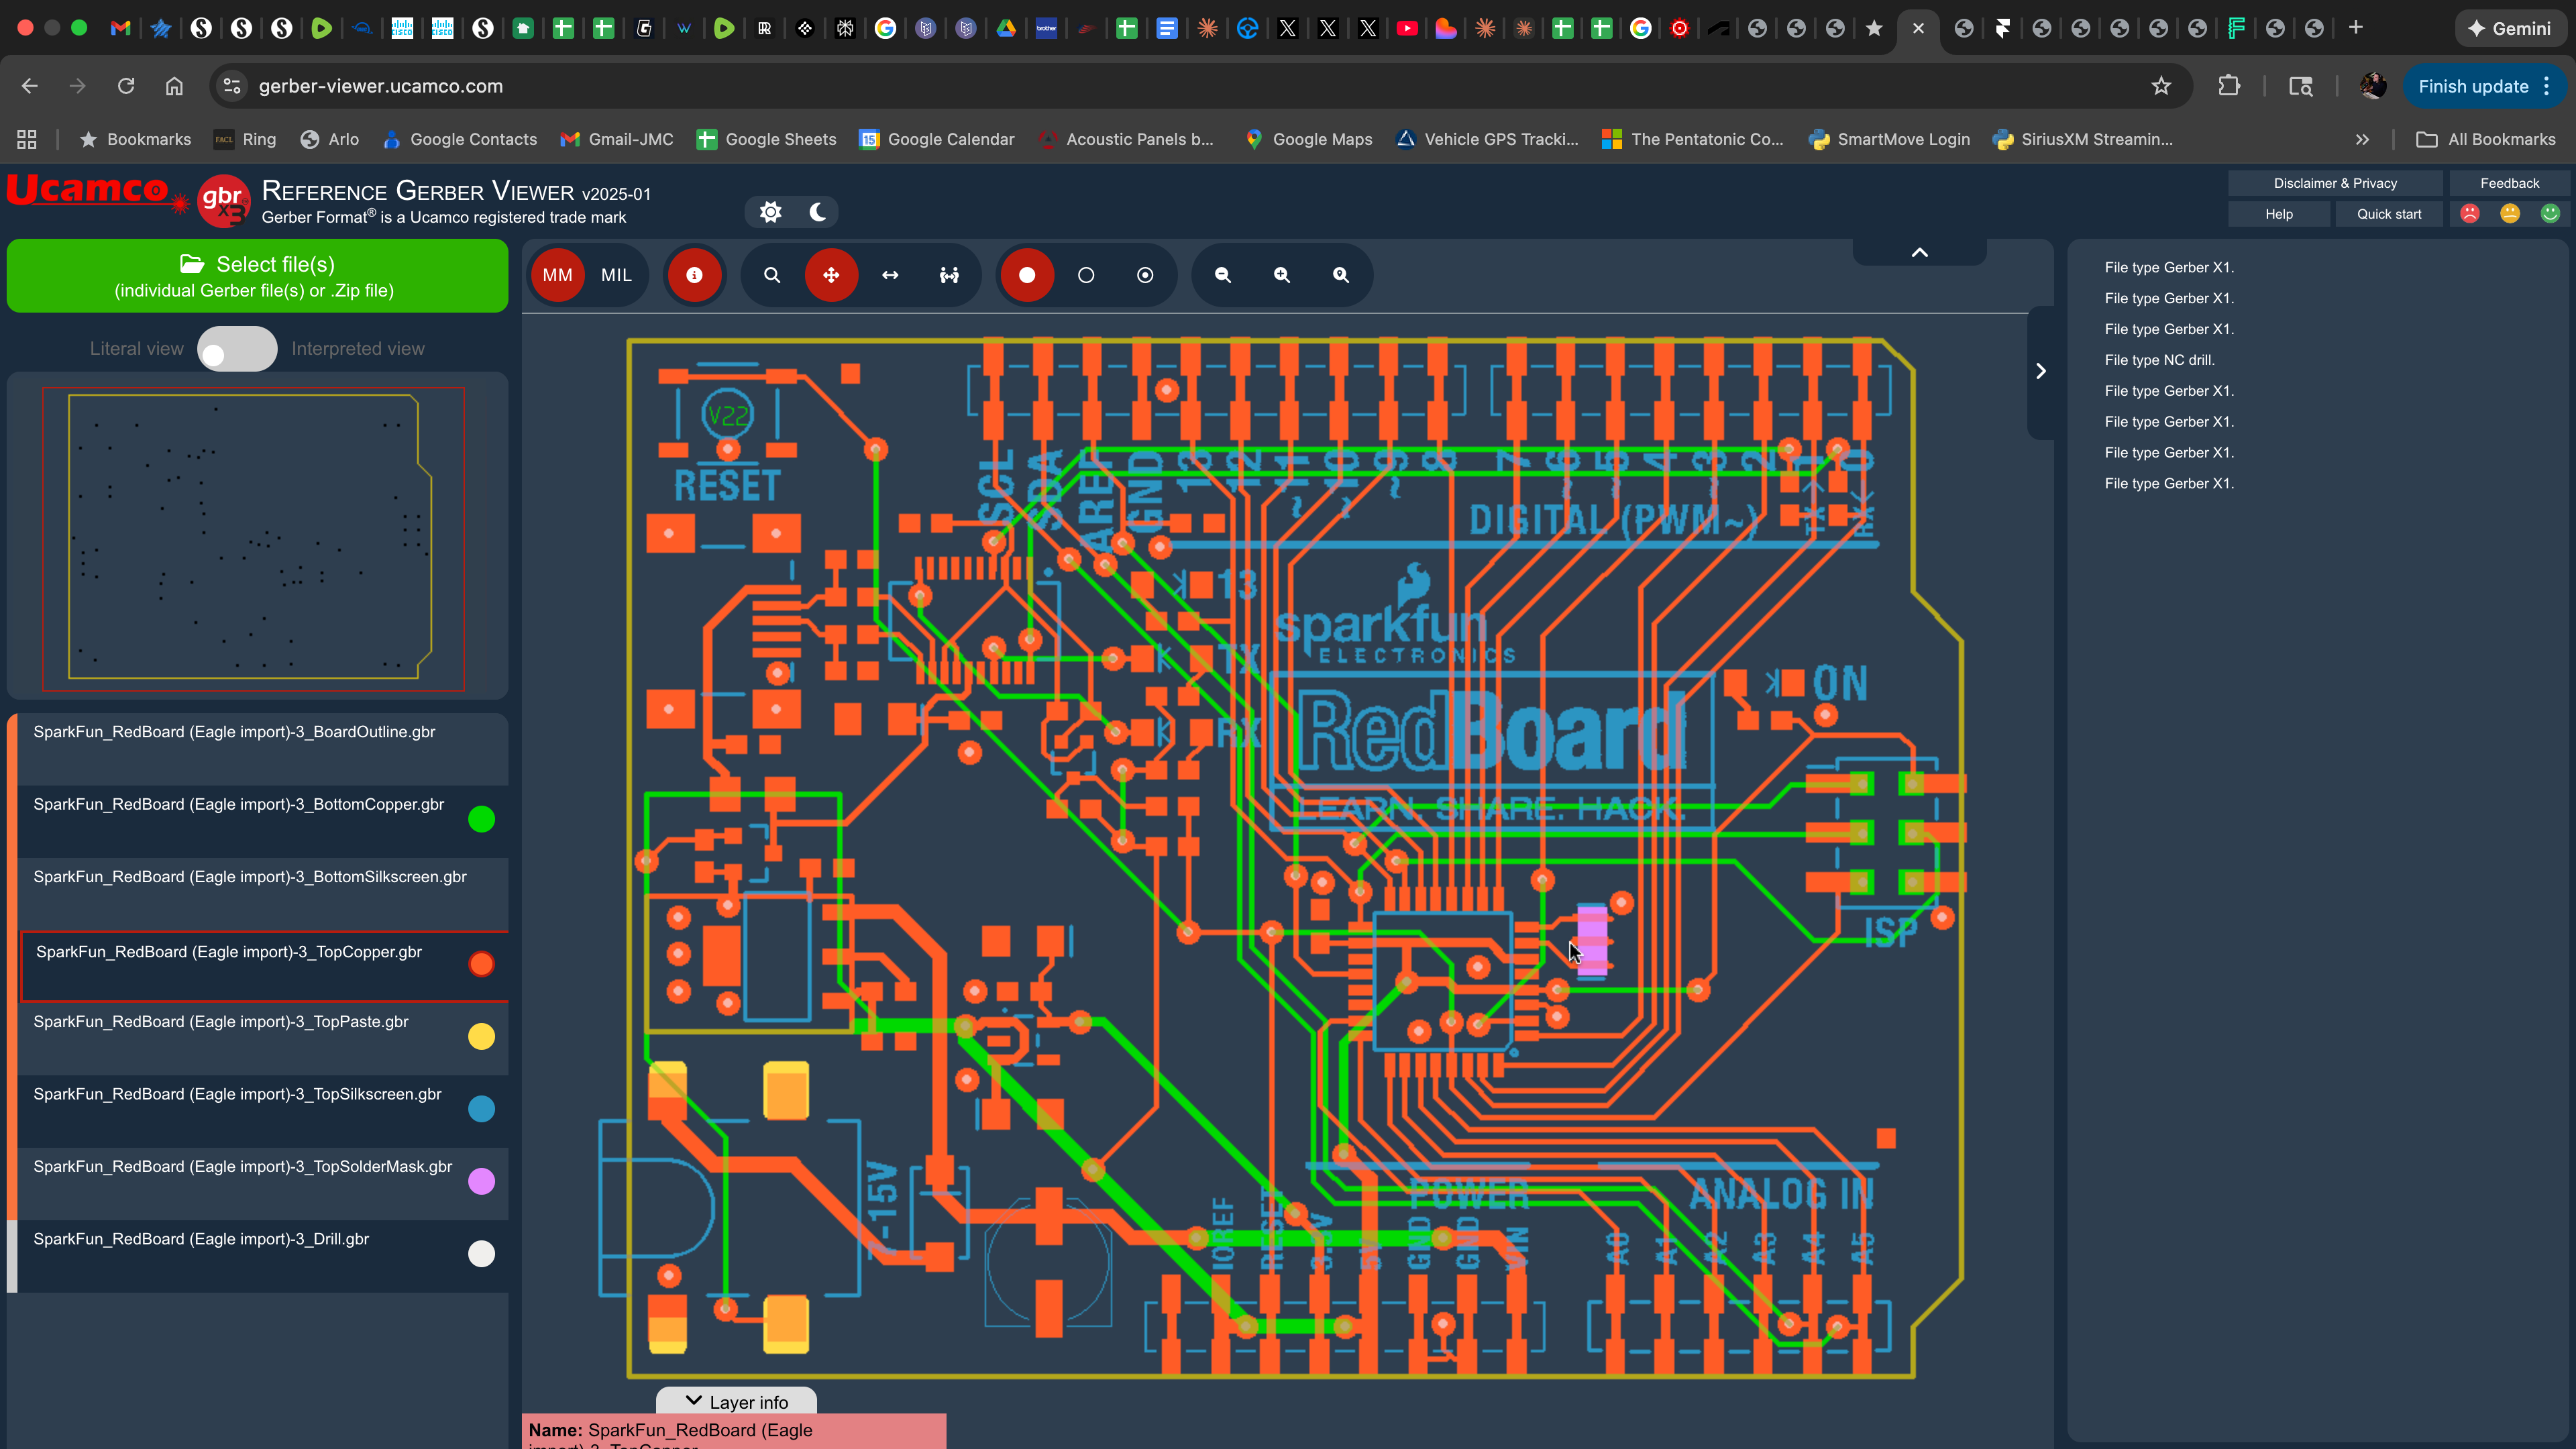Screen dimensions: 2576x1449
Task: Toggle visibility of BottomCopper layer green dot
Action: (x=481, y=819)
